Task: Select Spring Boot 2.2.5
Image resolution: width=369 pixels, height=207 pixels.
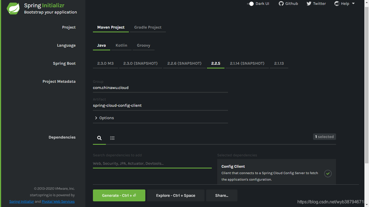Action: point(216,63)
